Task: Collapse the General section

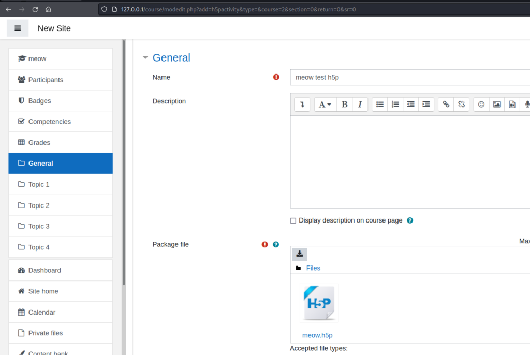Action: click(146, 58)
